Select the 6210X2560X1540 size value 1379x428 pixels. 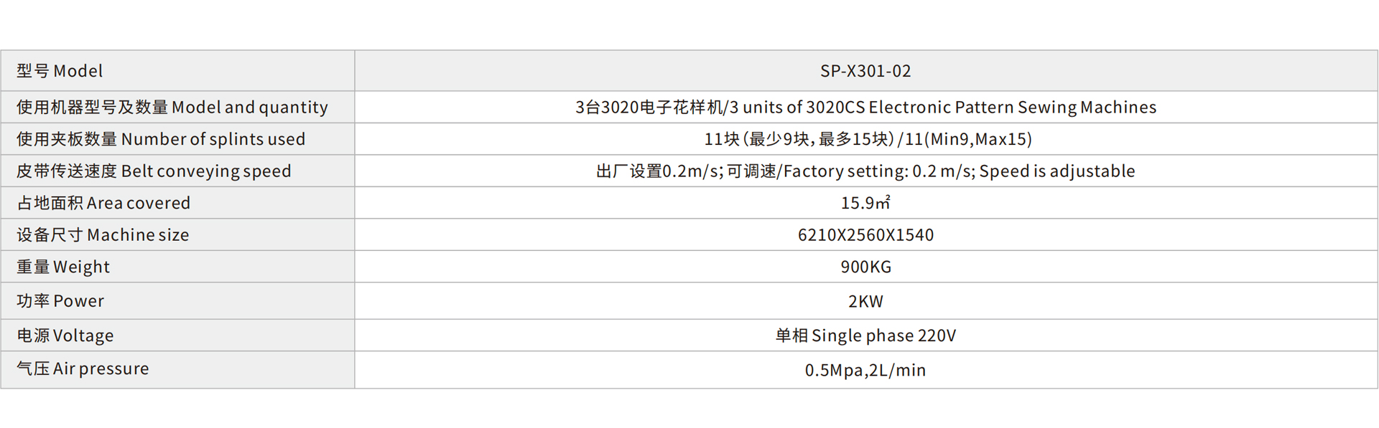[x=865, y=234]
